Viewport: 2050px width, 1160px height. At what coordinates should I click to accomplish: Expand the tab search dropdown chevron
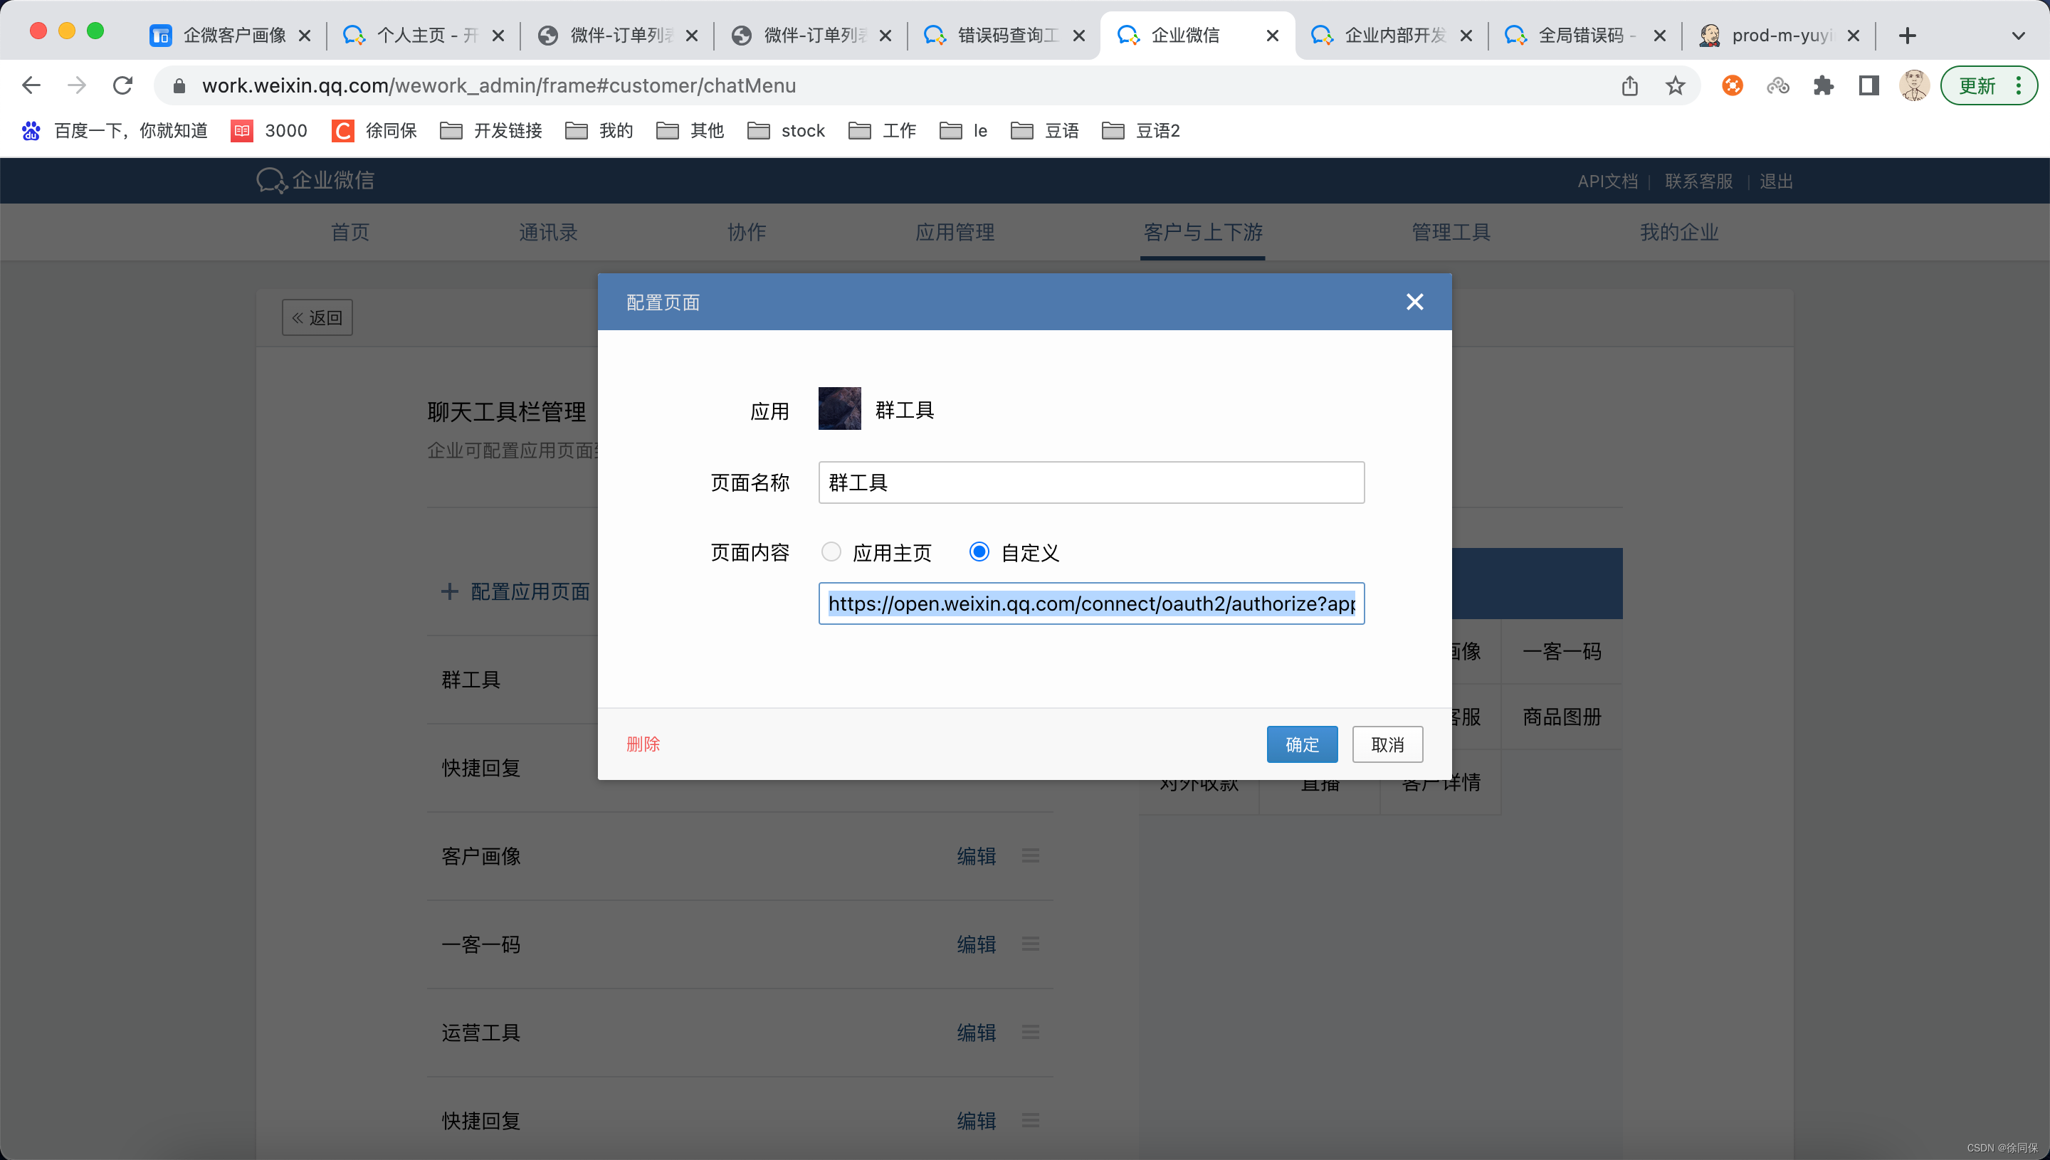(x=2017, y=35)
